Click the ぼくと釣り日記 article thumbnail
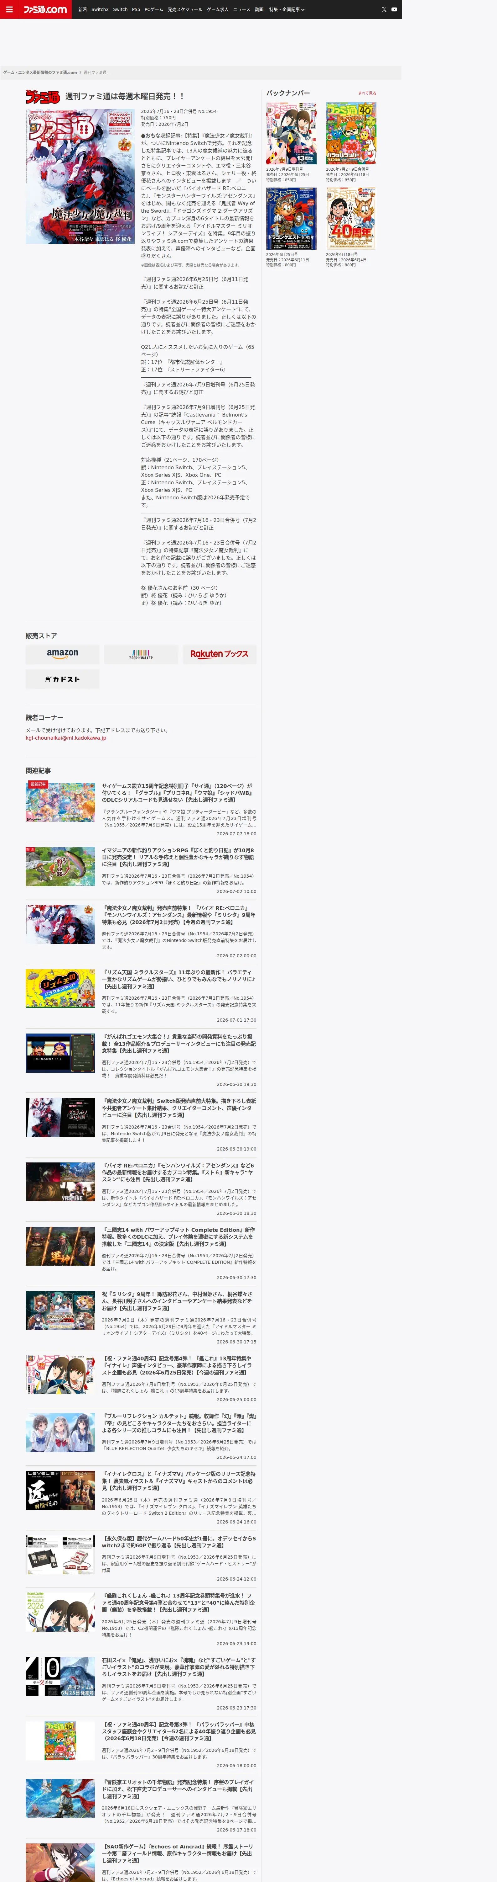Viewport: 497px width, 1882px height. (x=60, y=866)
